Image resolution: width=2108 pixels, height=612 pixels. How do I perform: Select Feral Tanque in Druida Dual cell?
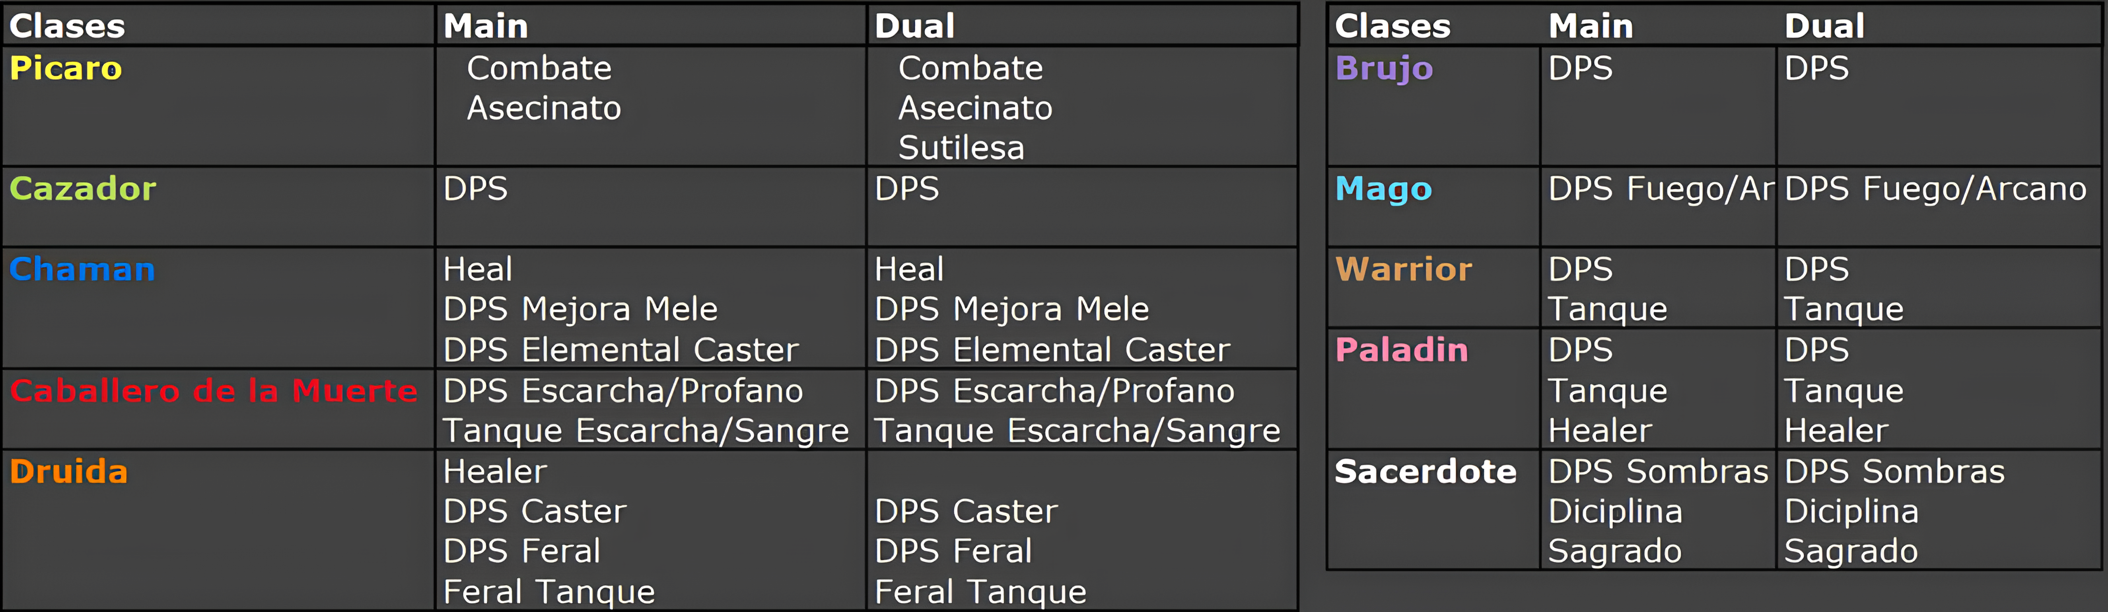(980, 591)
